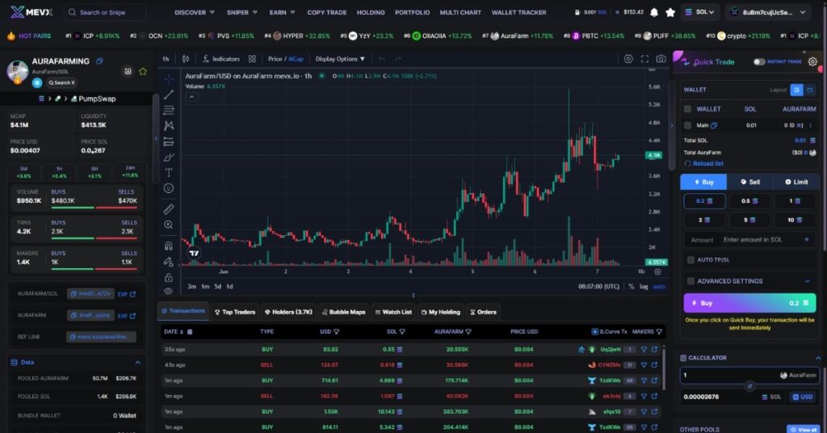Hide all drawings with the eye icon
Viewport: 827px width, 433px height.
click(x=168, y=291)
